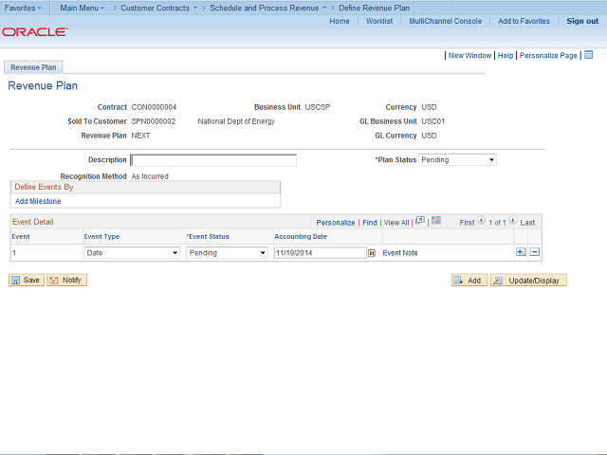Click Add to Favorites
Image resolution: width=607 pixels, height=455 pixels.
[524, 21]
